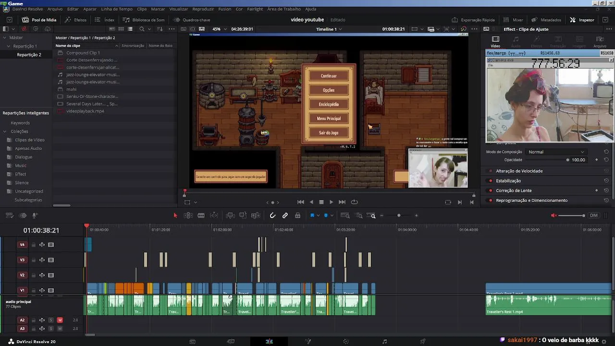The width and height of the screenshot is (615, 346).
Task: Open the Efeitos panel
Action: tap(76, 20)
